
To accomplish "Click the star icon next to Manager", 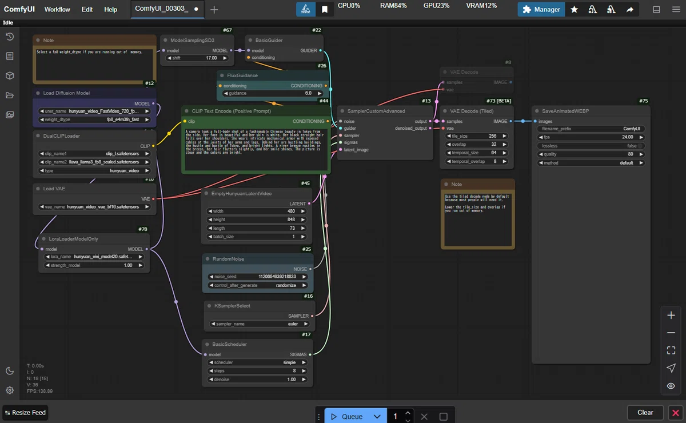I will coord(575,9).
